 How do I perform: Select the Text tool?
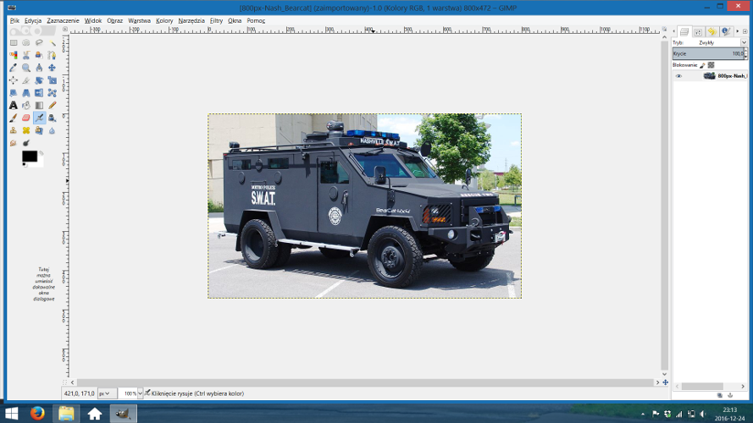pos(14,105)
